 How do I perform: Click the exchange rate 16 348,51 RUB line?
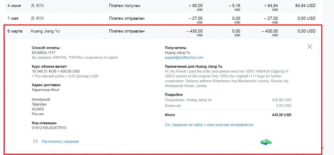(x=56, y=71)
